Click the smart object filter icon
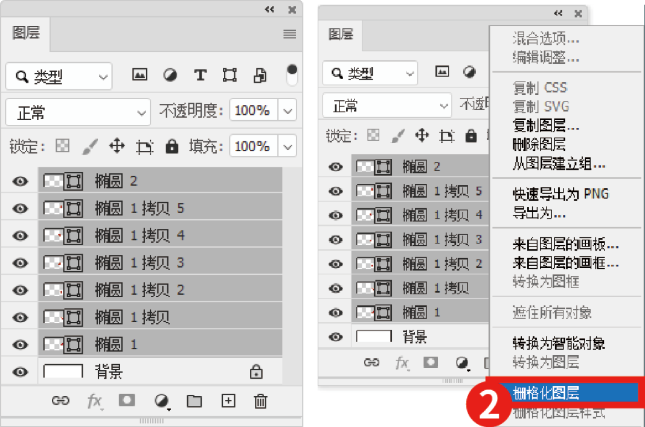 click(260, 75)
